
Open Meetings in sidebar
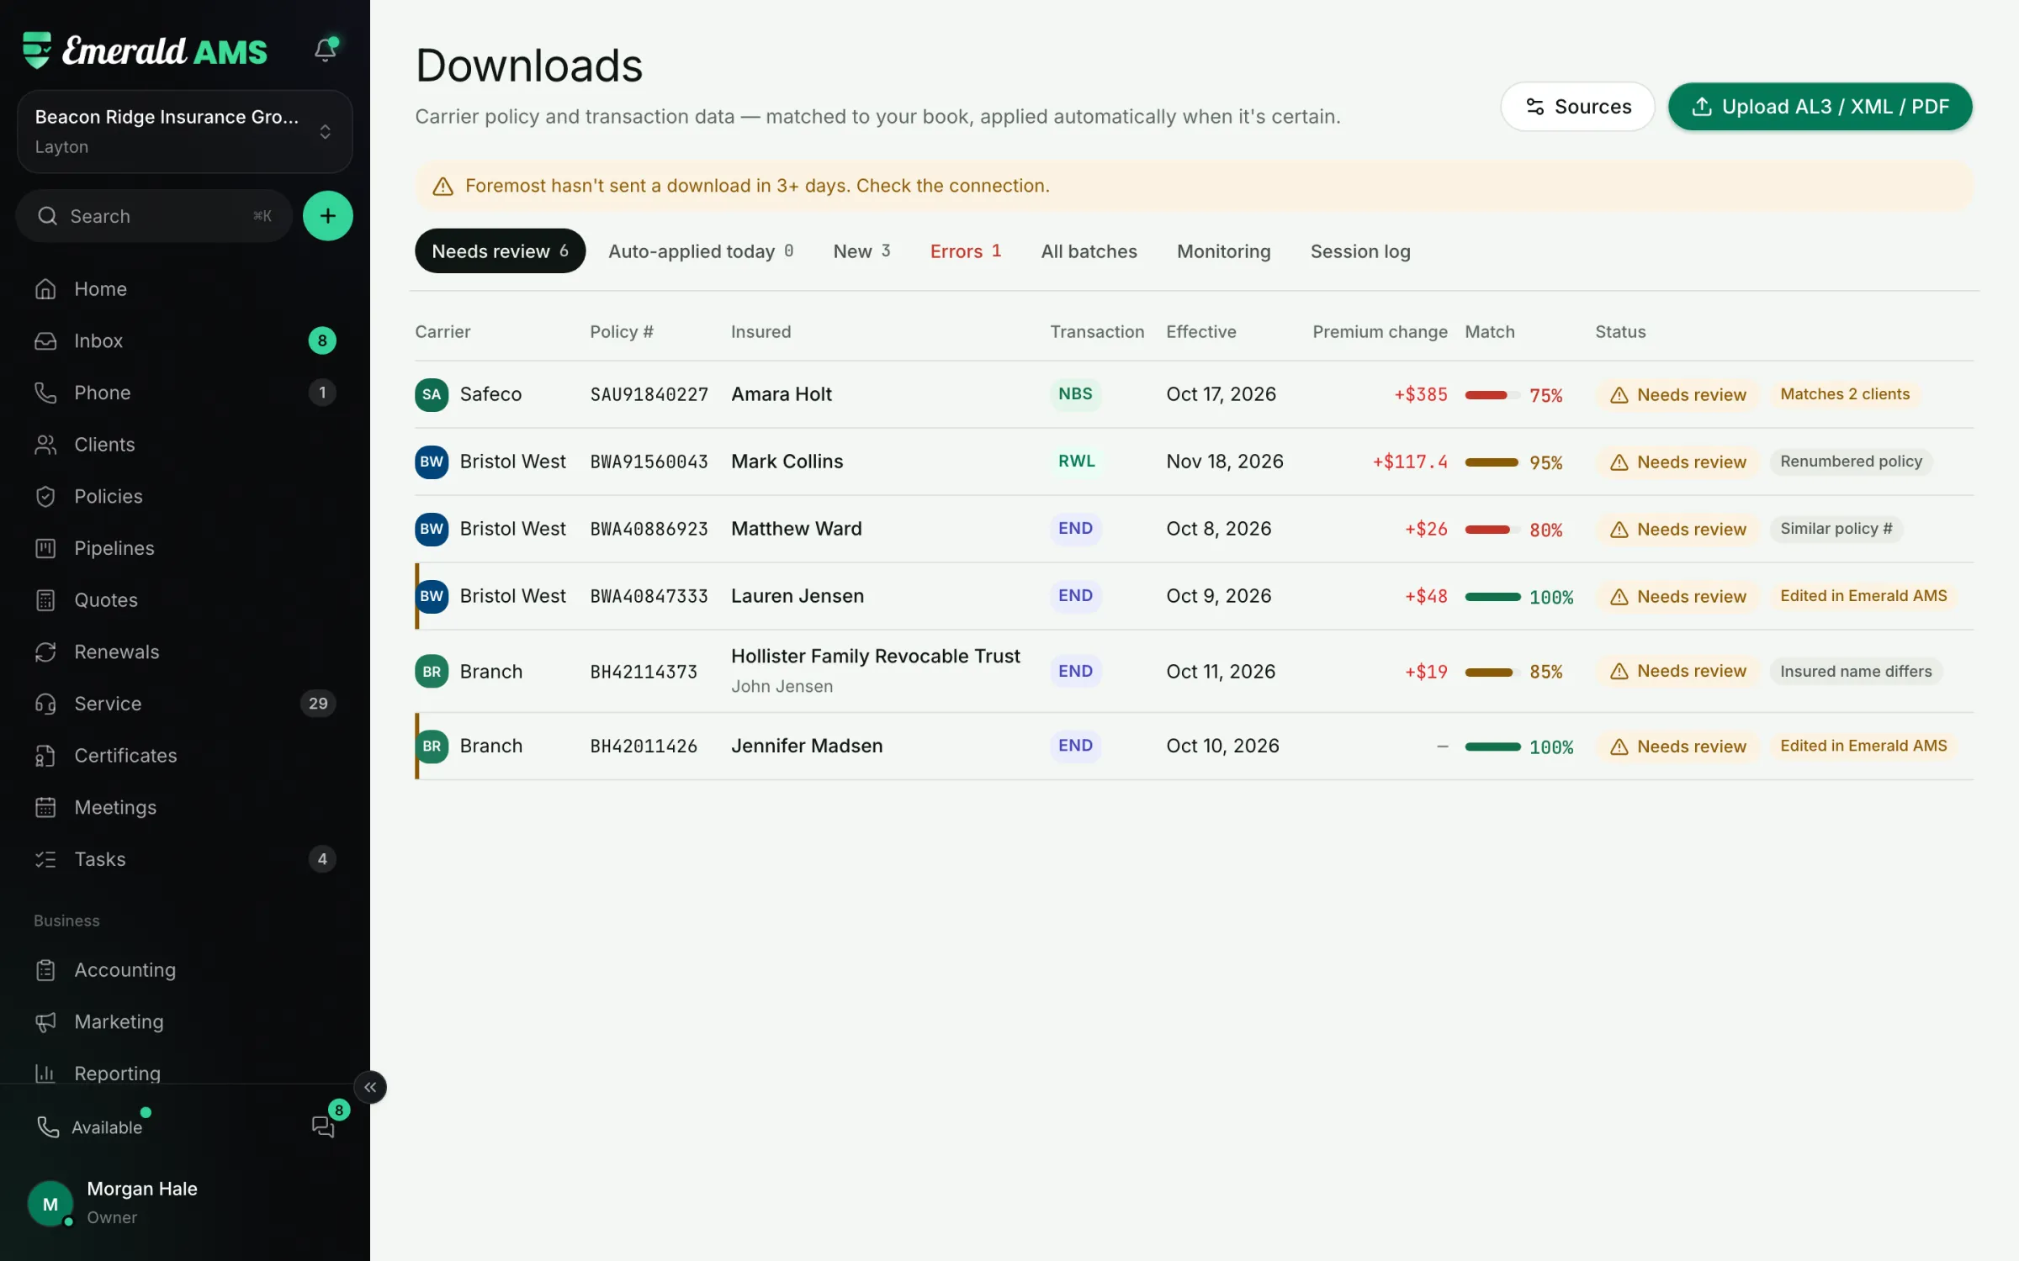tap(185, 807)
